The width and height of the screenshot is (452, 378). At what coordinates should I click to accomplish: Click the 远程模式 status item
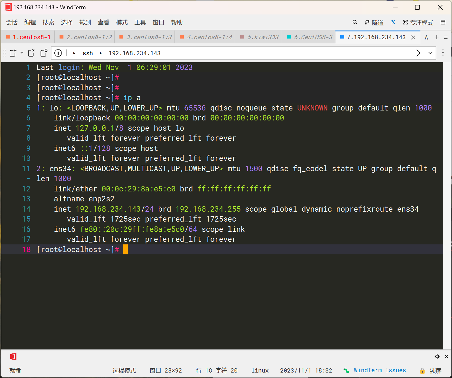124,371
